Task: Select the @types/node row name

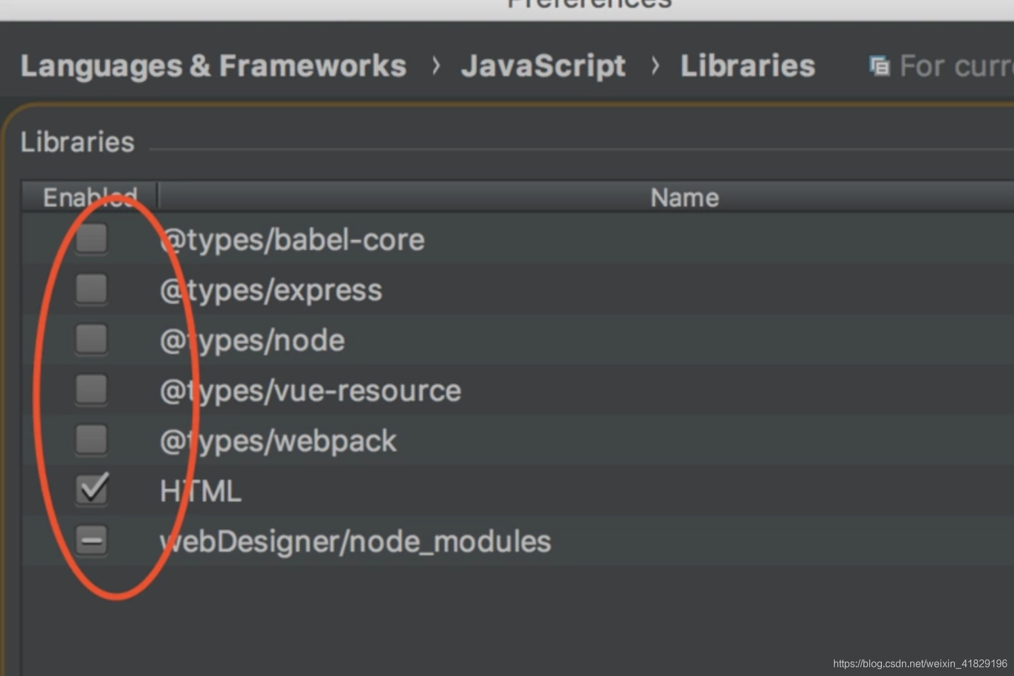Action: [252, 341]
